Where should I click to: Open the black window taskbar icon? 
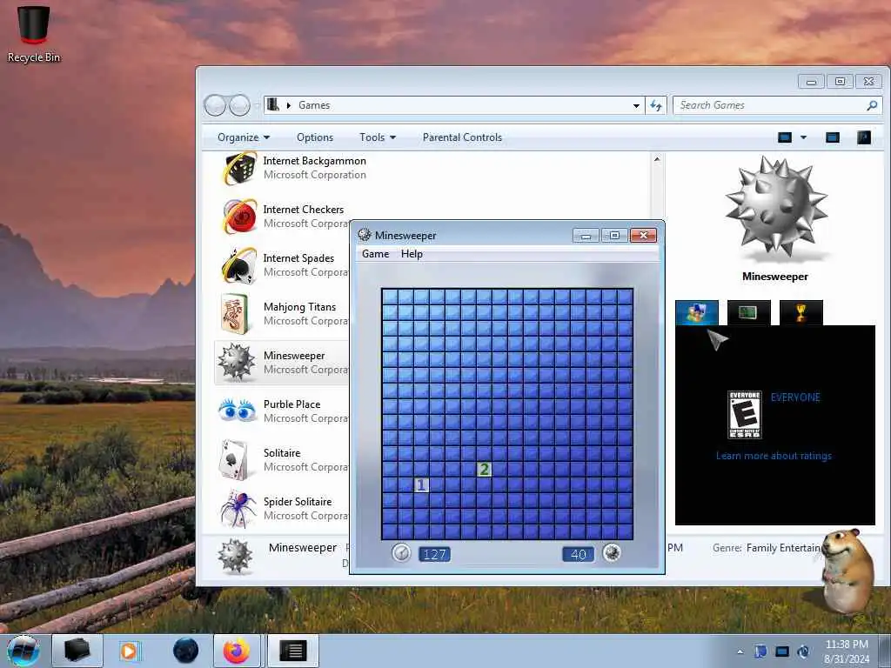coord(293,651)
